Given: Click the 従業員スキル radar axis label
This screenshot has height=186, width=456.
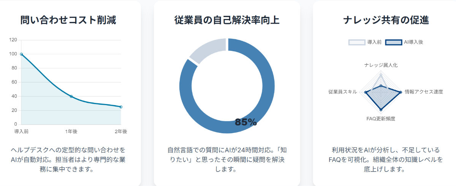Looking at the screenshot, I should [x=342, y=92].
